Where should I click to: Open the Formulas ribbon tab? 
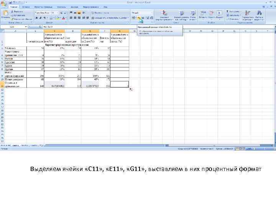pyautogui.click(x=61, y=7)
